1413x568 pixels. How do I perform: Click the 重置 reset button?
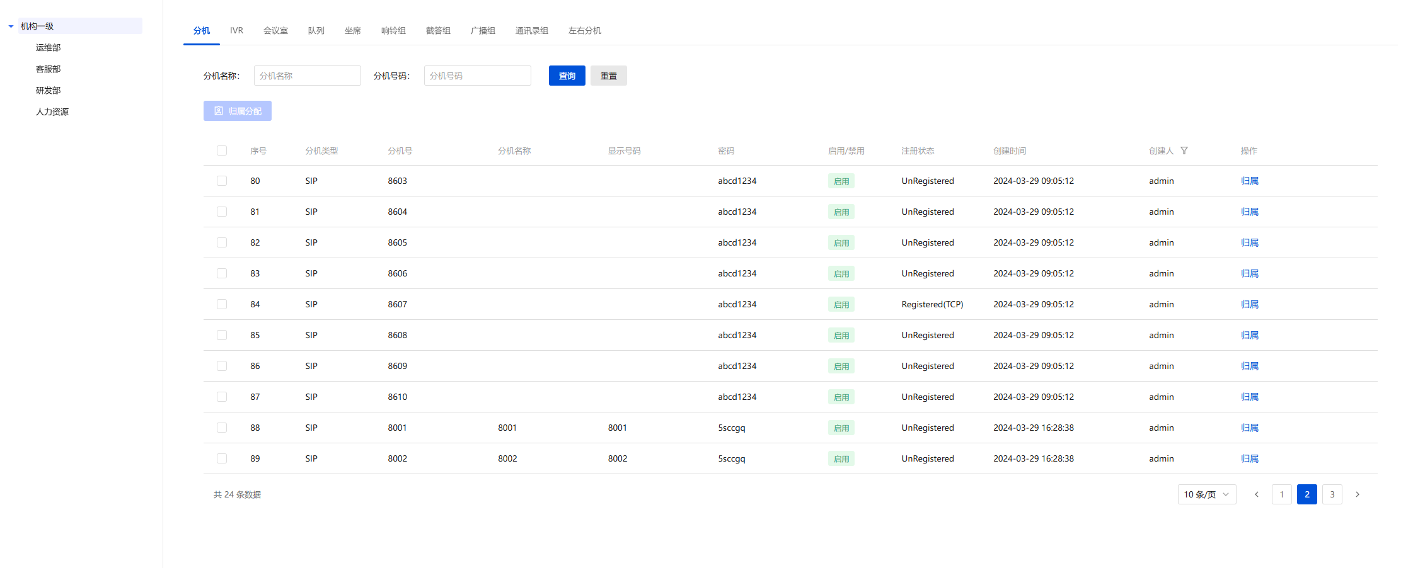[608, 76]
